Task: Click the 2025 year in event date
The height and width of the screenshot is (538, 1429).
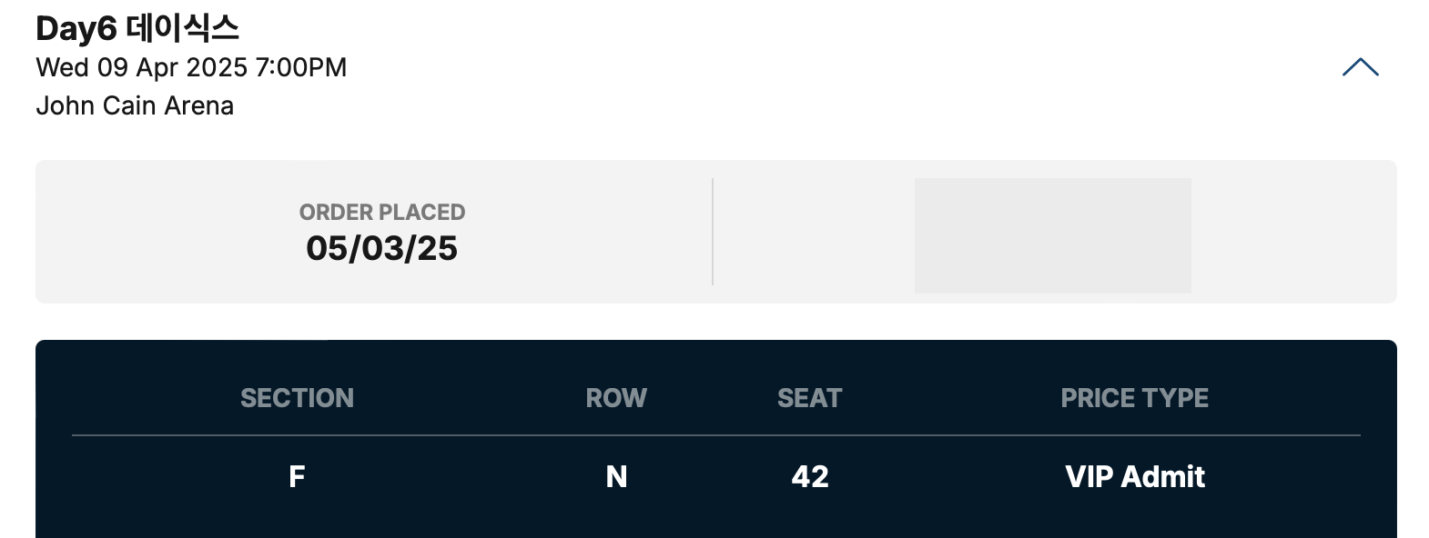Action: [217, 68]
